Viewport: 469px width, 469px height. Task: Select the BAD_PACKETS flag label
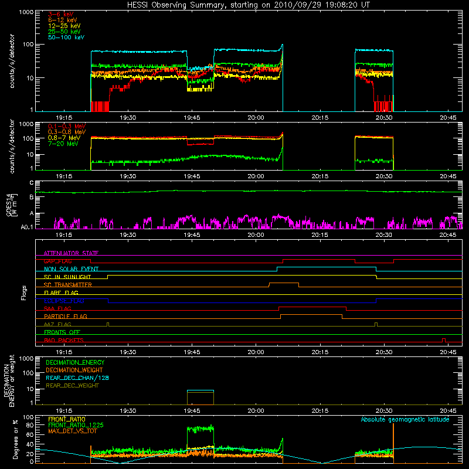pos(64,340)
